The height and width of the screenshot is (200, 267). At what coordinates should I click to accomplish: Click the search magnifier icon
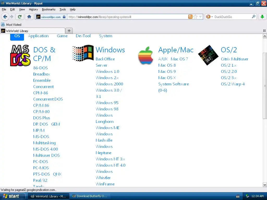tap(253, 16)
